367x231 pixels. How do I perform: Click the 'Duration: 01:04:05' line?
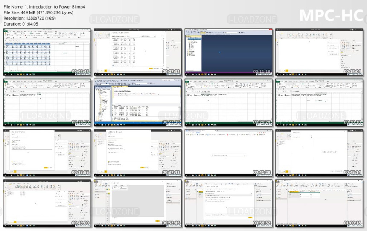21,24
